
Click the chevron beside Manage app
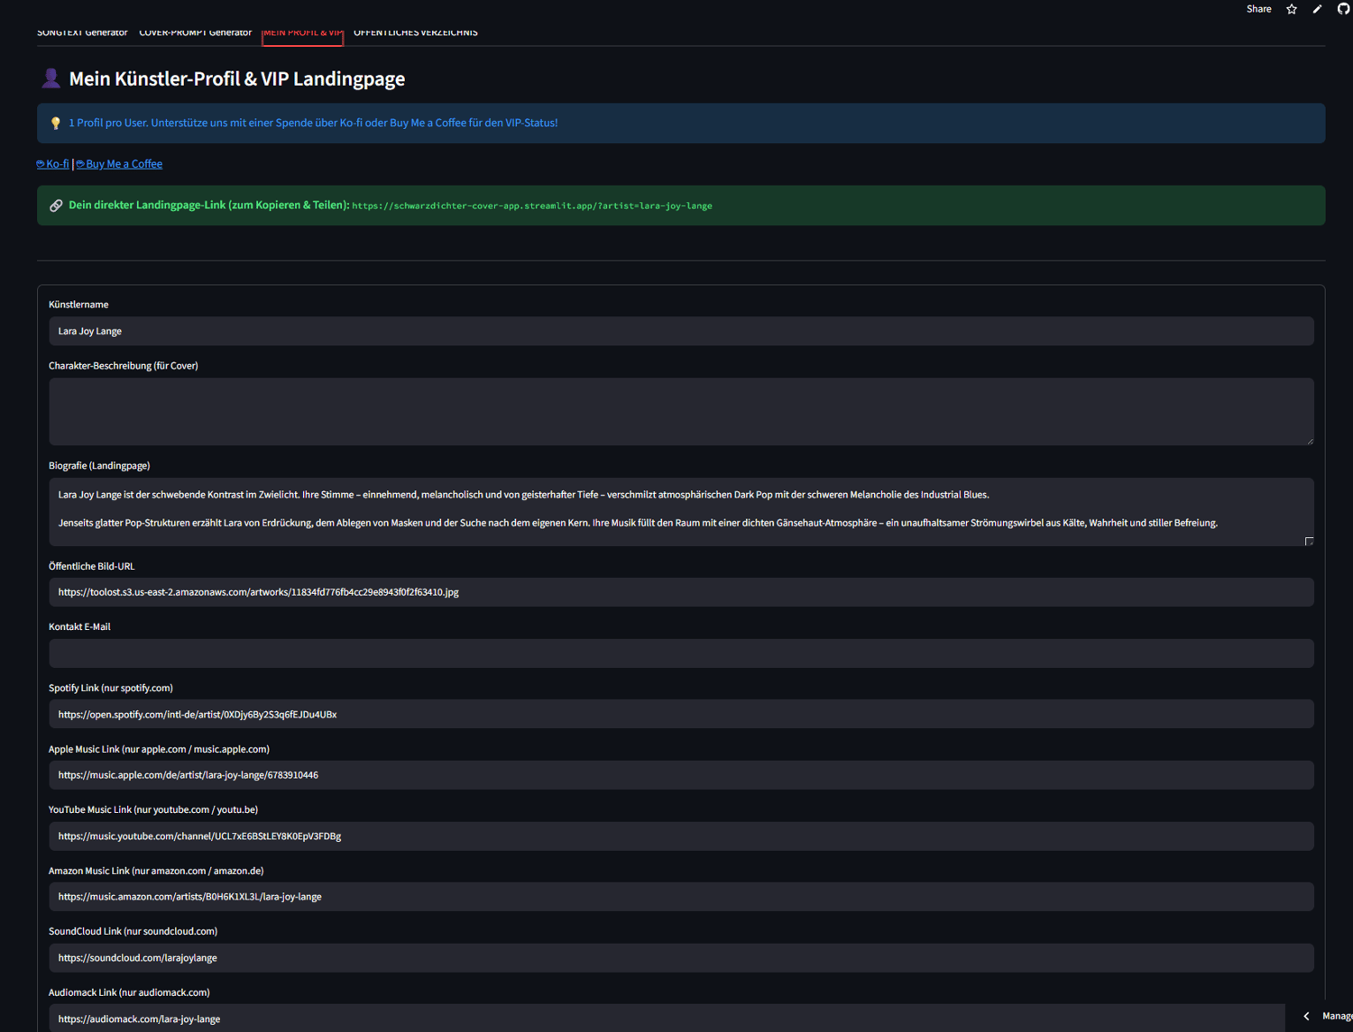1306,1016
